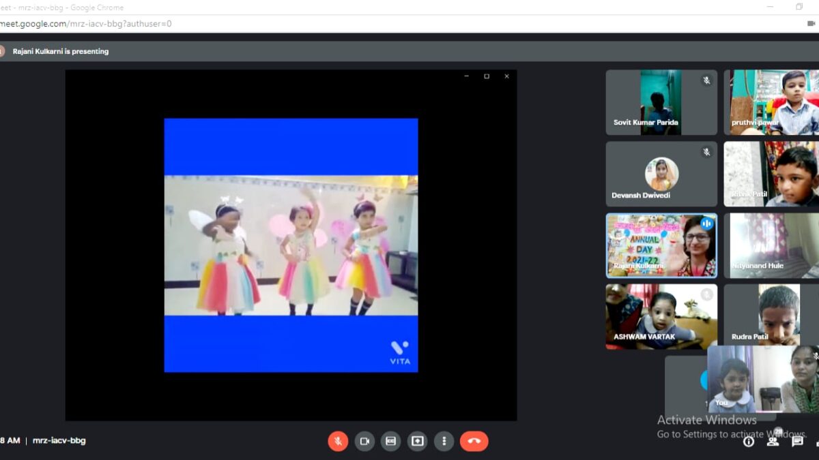Click the minimize icon of the presented window
The image size is (819, 460).
point(466,76)
